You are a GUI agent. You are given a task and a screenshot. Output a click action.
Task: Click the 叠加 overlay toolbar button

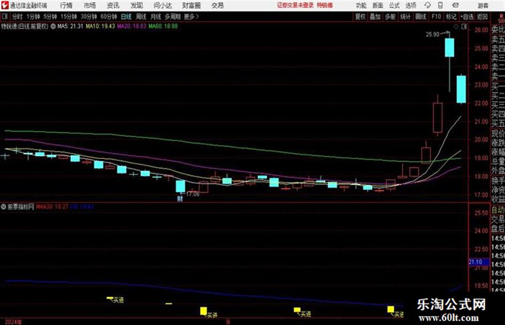pos(375,17)
